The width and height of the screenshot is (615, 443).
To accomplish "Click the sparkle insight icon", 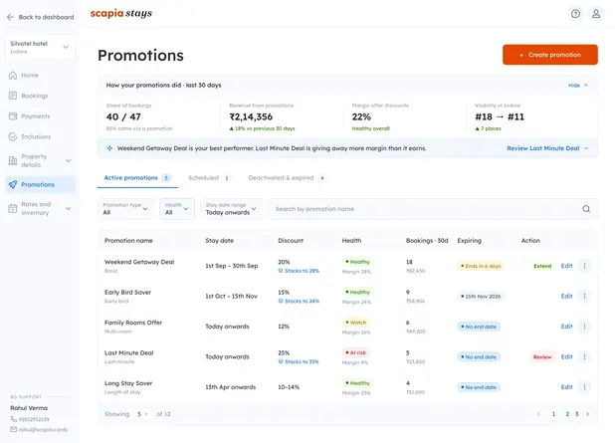I will (109, 148).
